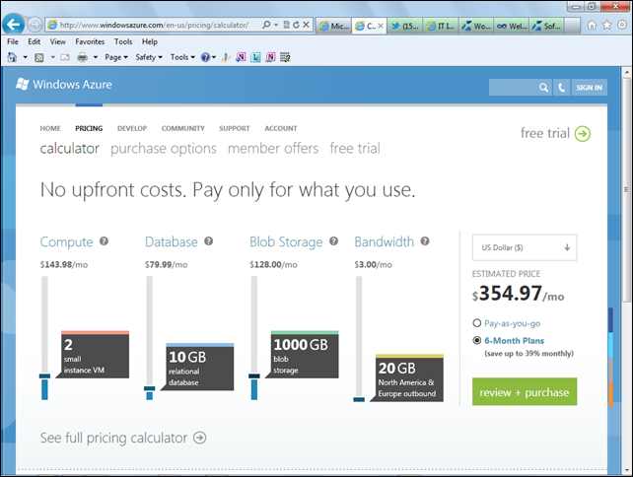Go to the SUPPORT nav link
This screenshot has width=633, height=477.
click(235, 128)
